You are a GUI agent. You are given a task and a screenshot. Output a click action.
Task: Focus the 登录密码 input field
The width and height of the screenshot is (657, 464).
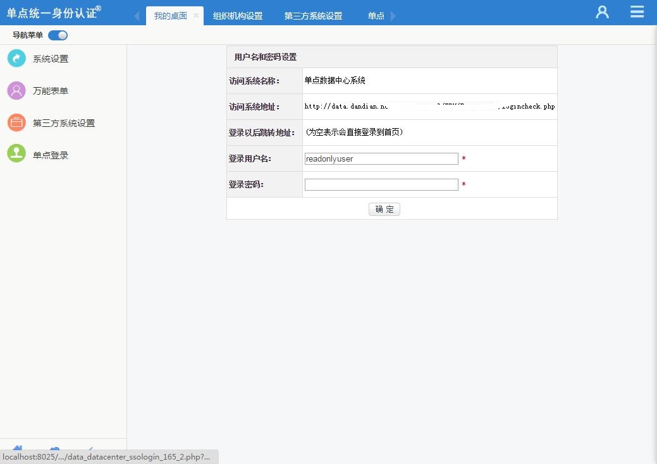point(381,184)
